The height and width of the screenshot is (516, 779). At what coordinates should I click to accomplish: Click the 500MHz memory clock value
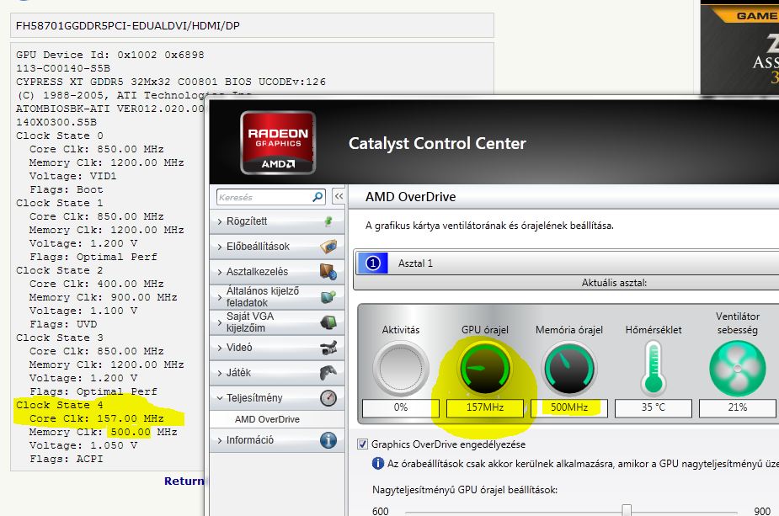pos(569,407)
